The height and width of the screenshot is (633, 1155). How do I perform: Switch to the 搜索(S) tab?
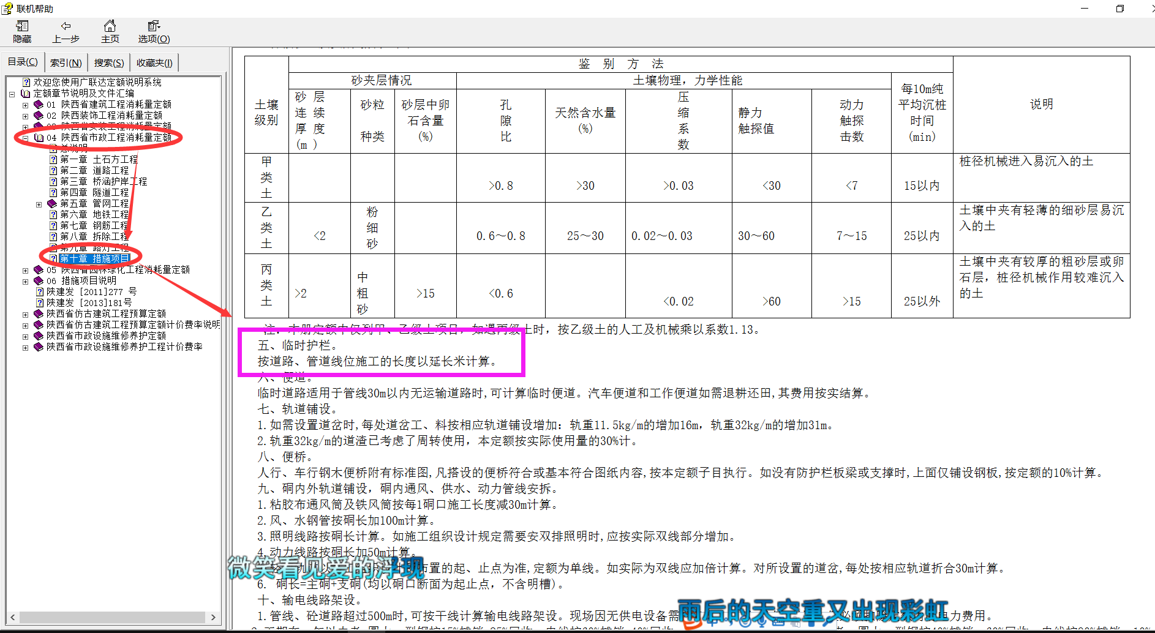(x=109, y=62)
